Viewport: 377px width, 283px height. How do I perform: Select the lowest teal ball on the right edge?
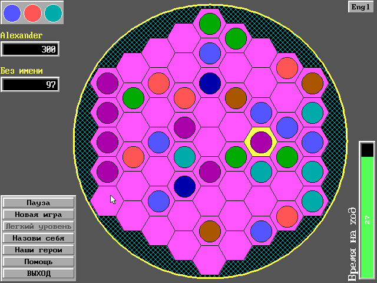pyautogui.click(x=312, y=202)
